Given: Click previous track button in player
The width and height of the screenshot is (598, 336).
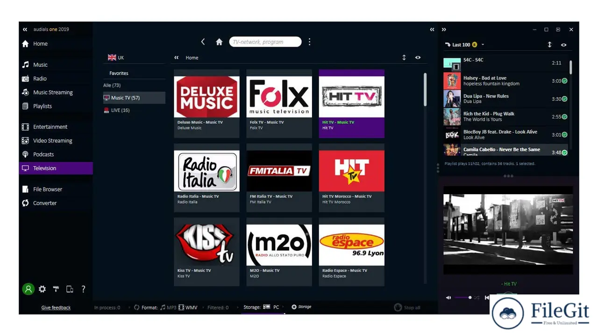Looking at the screenshot, I should pos(487,298).
